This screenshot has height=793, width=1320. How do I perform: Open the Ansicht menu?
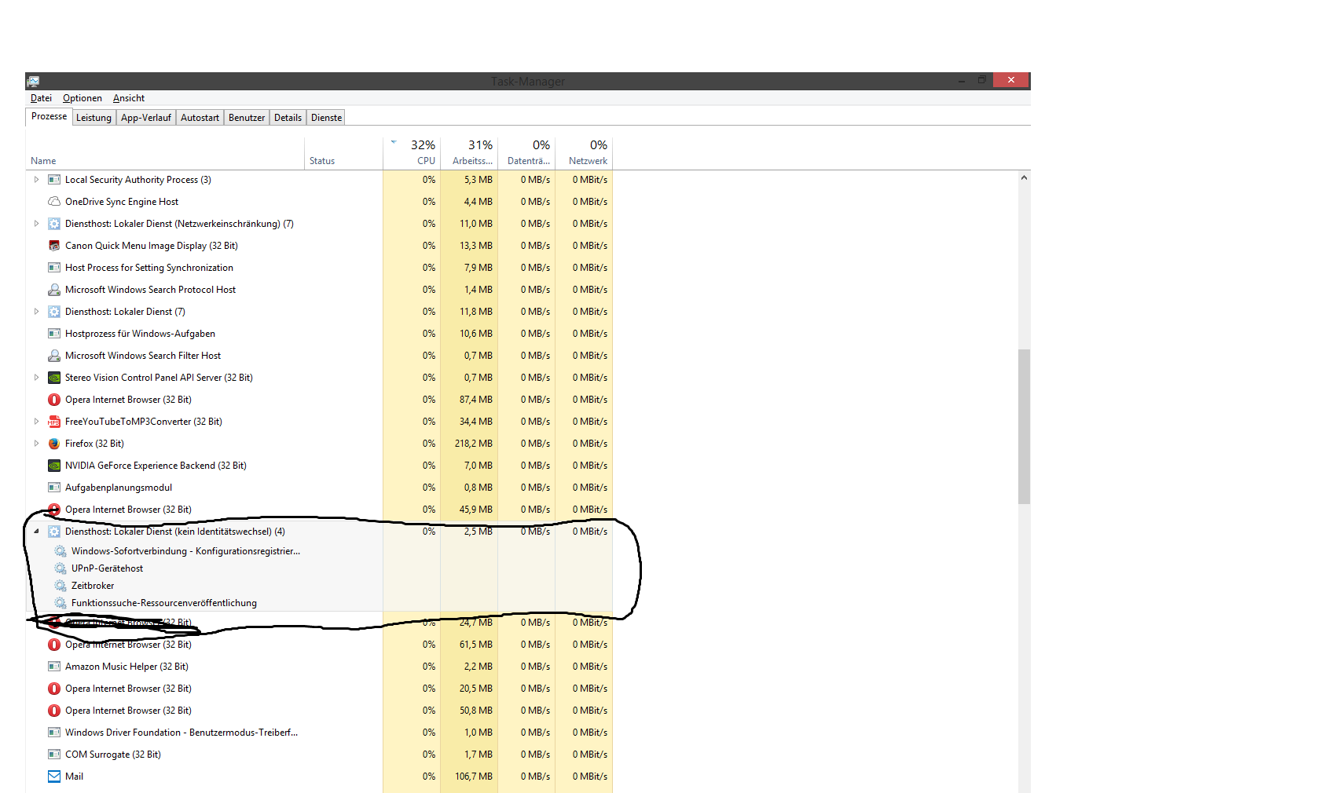129,98
